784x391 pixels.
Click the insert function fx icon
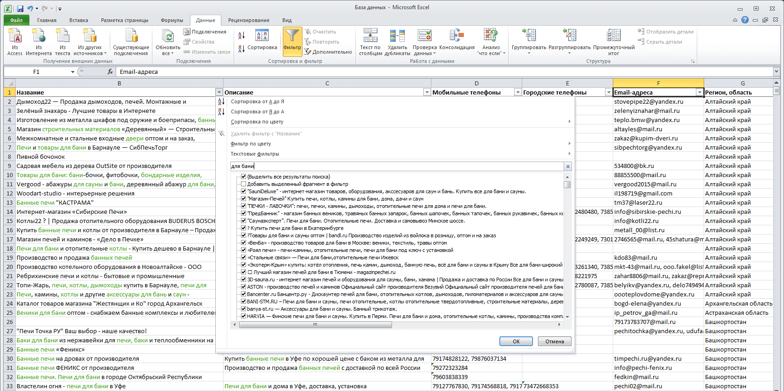coord(110,72)
